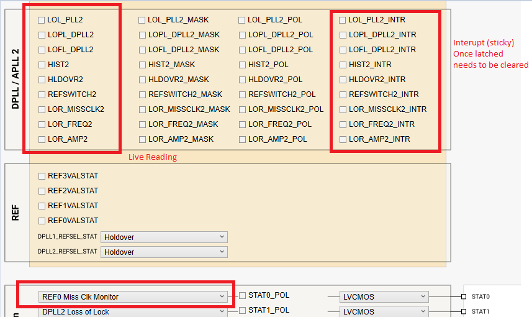
Task: Toggle LOR_FREQ2_POL checkbox
Action: 242,125
